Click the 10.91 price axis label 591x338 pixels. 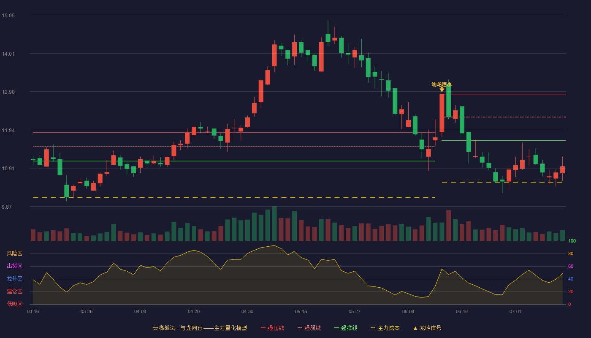[8, 169]
